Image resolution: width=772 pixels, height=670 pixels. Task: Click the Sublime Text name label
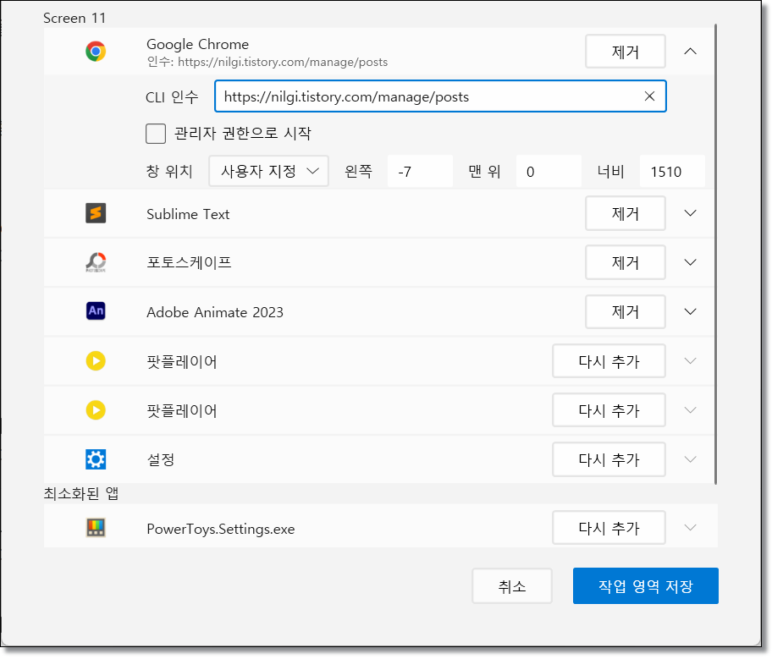[x=188, y=214]
